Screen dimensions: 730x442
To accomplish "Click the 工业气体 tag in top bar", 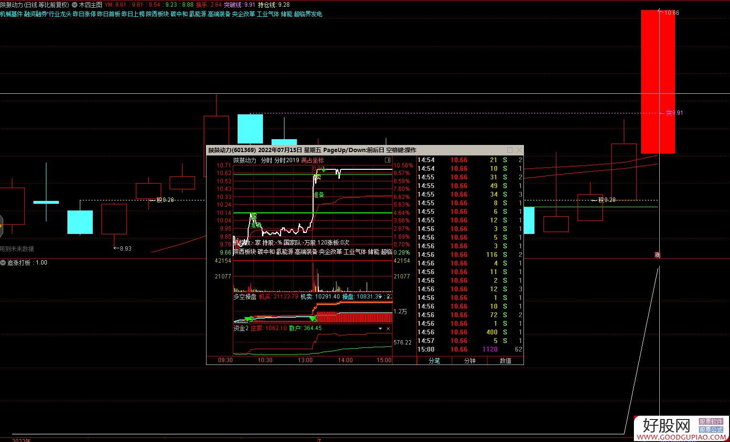I will [x=268, y=14].
